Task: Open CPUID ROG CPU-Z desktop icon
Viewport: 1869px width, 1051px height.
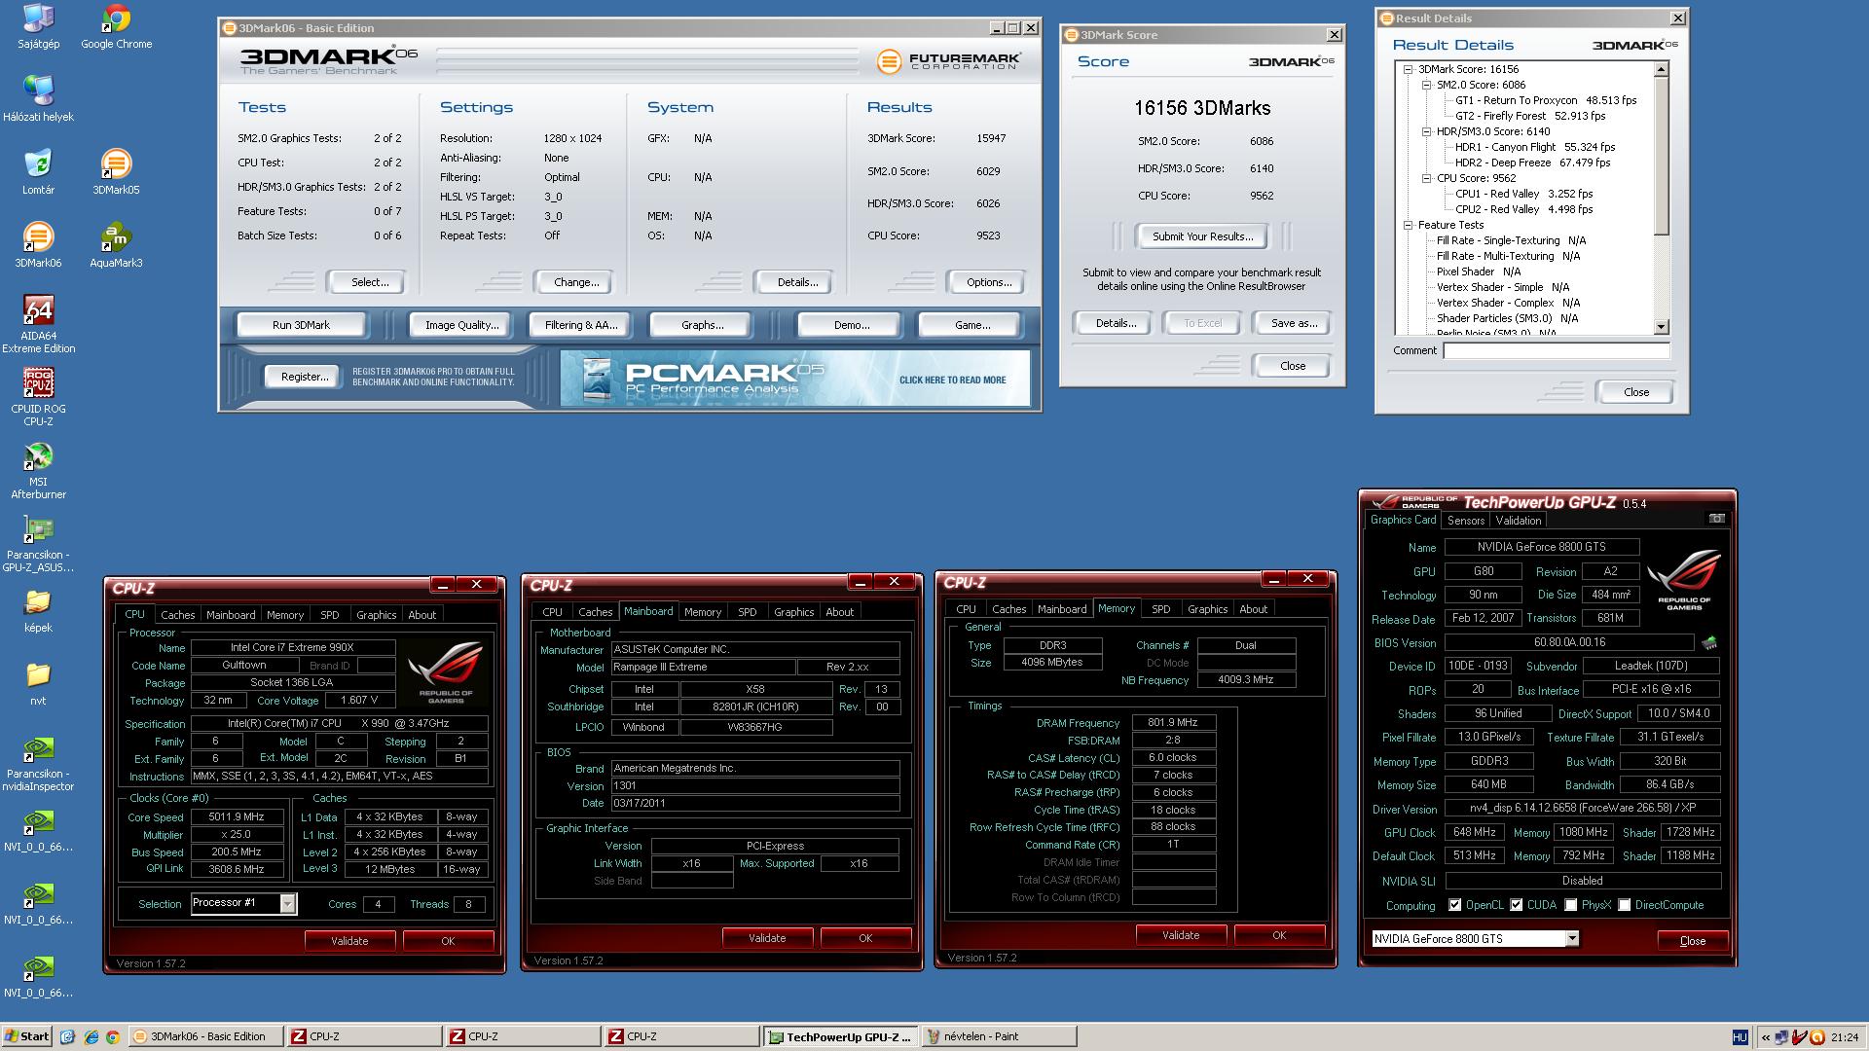Action: point(38,383)
